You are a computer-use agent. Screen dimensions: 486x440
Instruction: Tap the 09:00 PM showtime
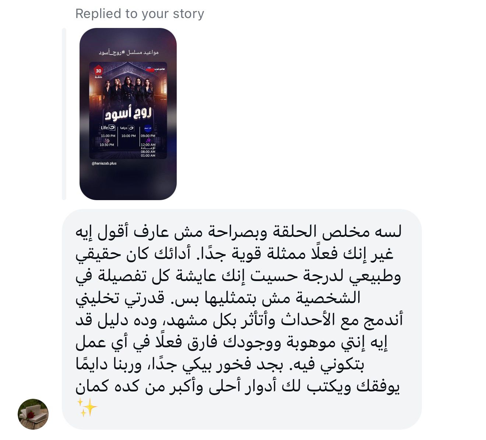click(x=148, y=136)
